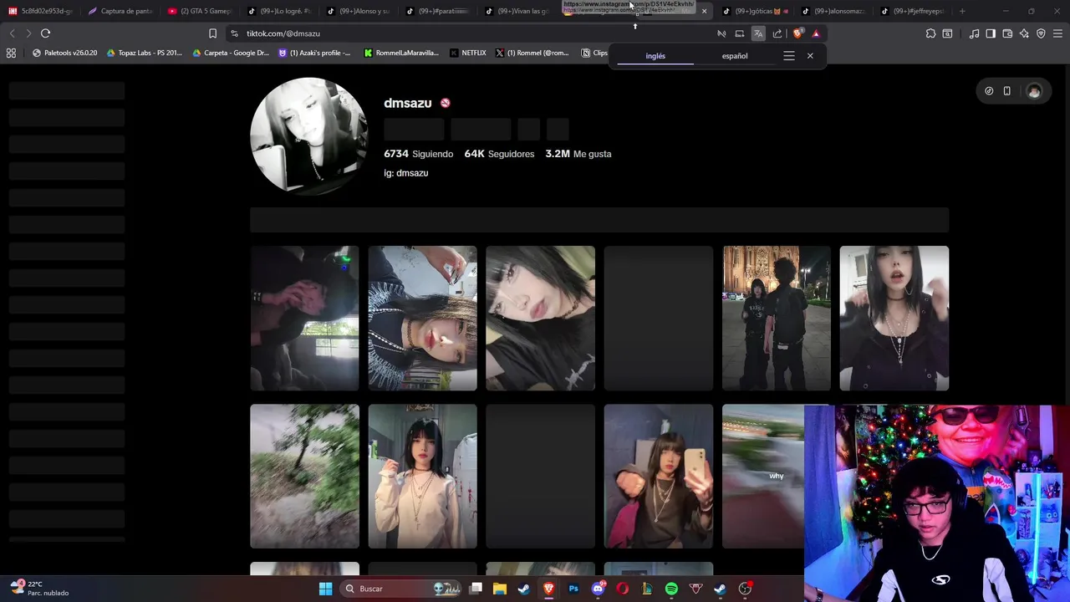The height and width of the screenshot is (602, 1070).
Task: Open weather widget showing 22°C
Action: [39, 589]
